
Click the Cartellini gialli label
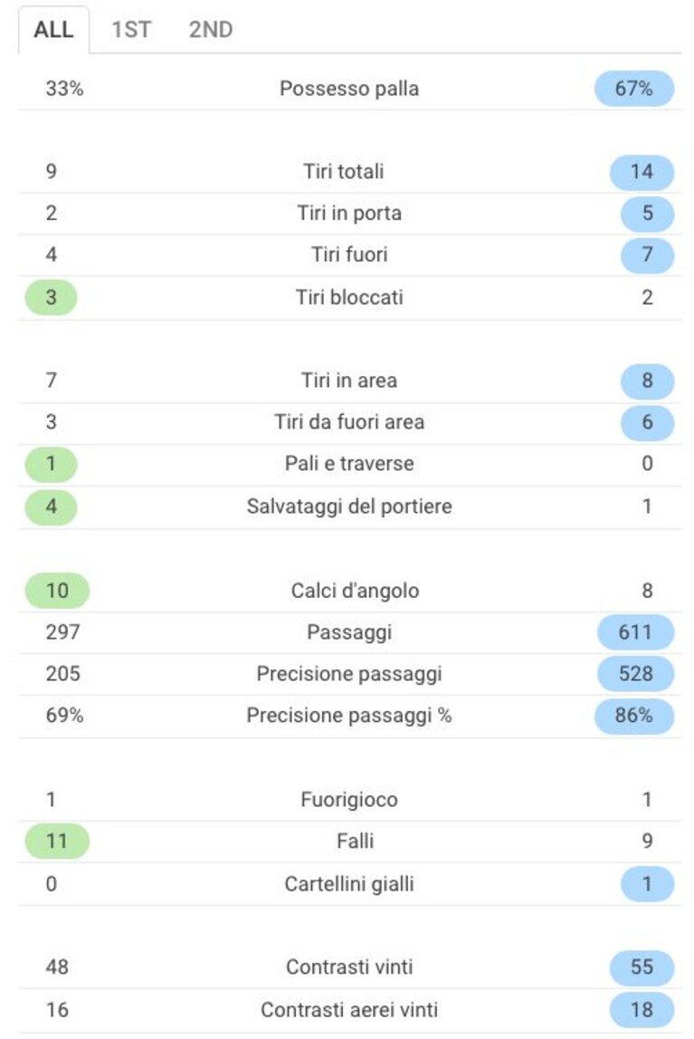coord(349,884)
